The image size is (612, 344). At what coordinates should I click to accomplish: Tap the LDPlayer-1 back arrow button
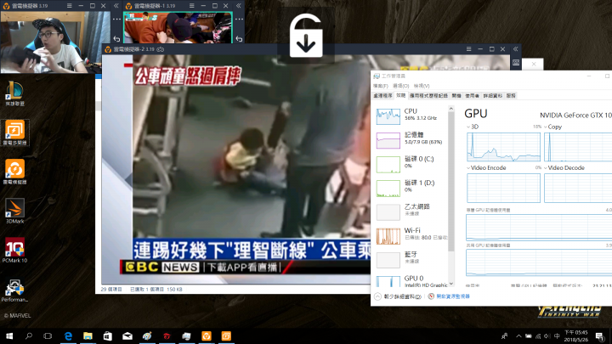239,38
